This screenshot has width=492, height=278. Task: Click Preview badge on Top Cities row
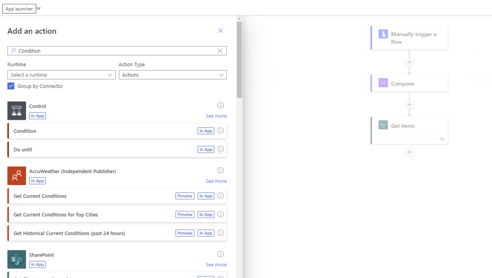pos(185,214)
